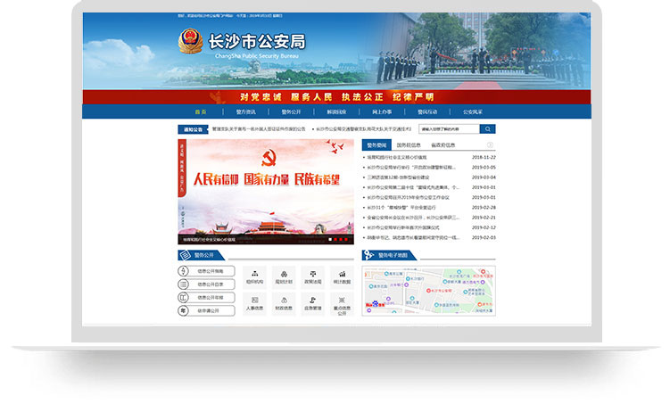
Task: Click the 警务公开 section title
Action: click(x=203, y=255)
